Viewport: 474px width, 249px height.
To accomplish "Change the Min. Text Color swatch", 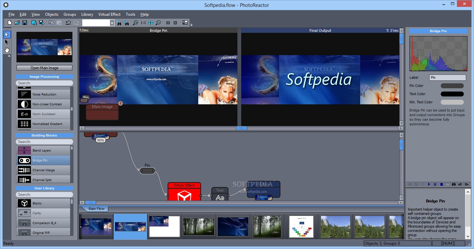I will pyautogui.click(x=452, y=102).
